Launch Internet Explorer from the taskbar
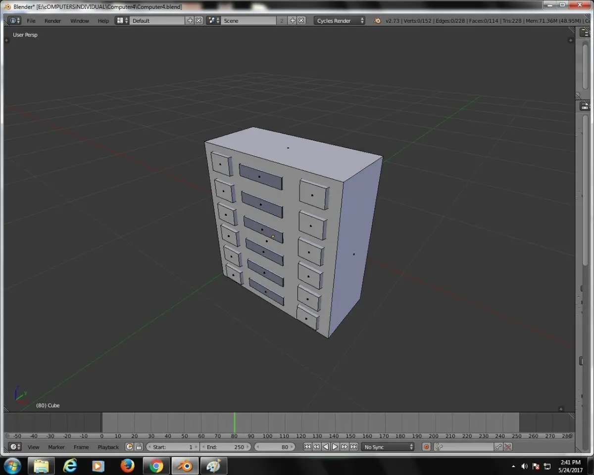This screenshot has width=594, height=475. 70,466
